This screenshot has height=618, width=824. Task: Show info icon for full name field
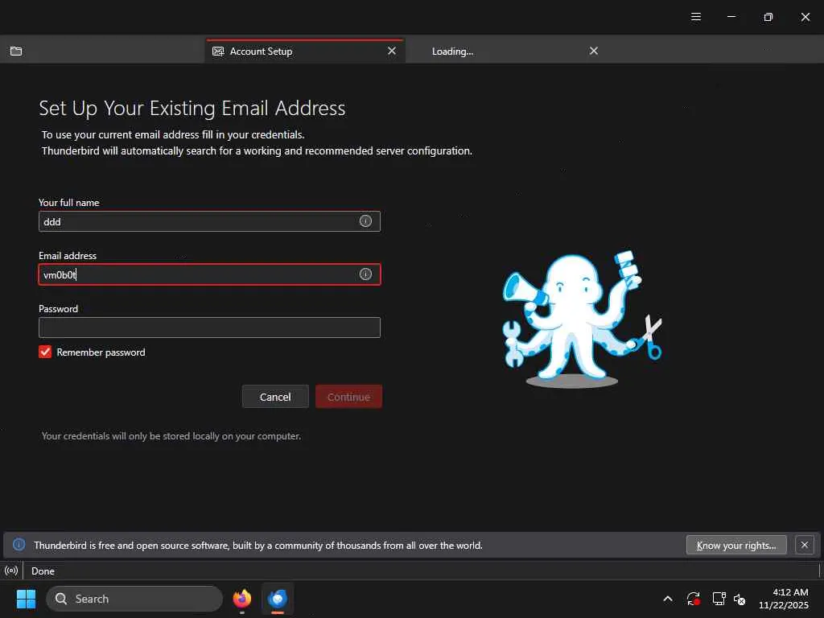point(365,221)
